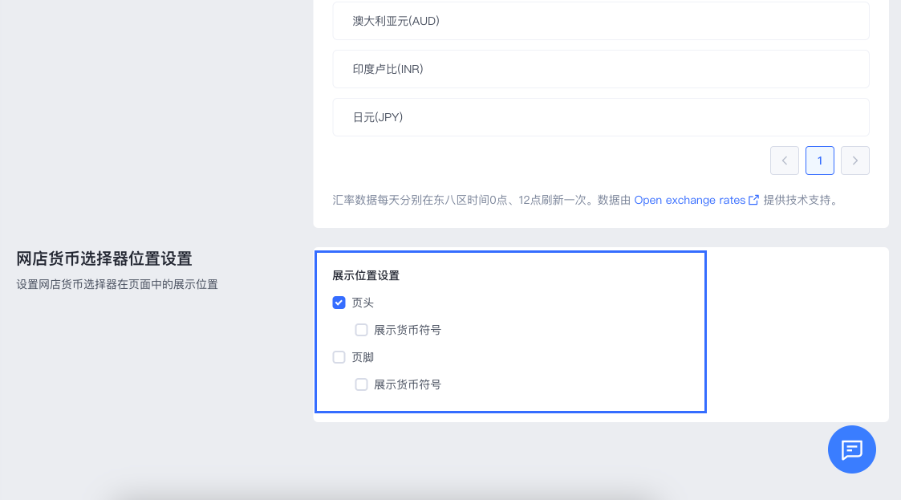Enable 展示货币符号 checkbox under 页脚

[362, 384]
